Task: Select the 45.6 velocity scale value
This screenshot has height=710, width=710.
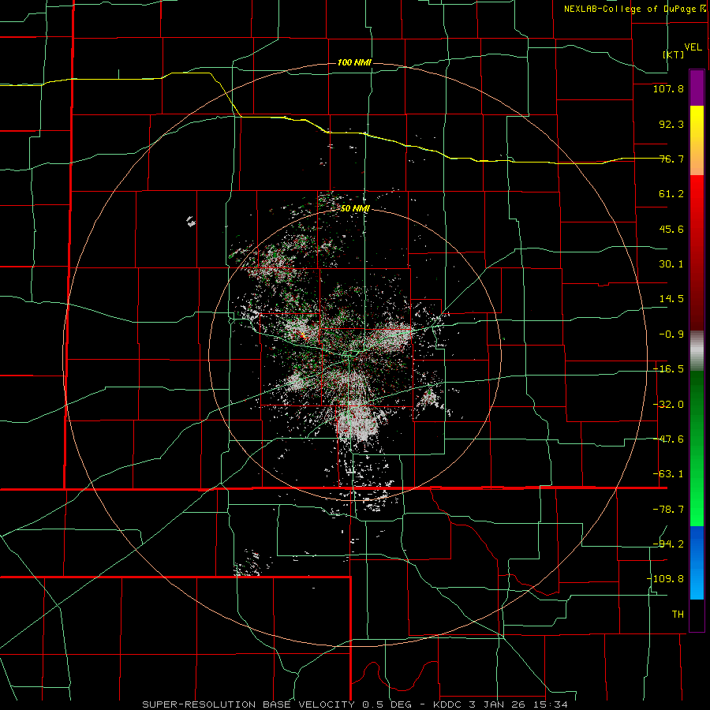Action: (671, 229)
